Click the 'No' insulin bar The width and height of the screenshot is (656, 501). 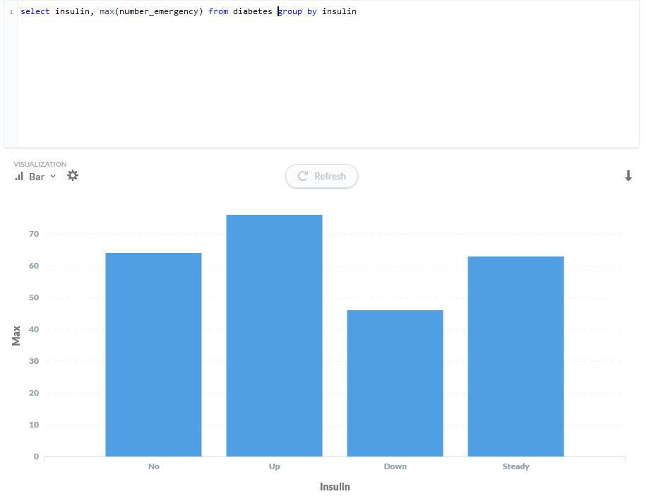point(153,355)
